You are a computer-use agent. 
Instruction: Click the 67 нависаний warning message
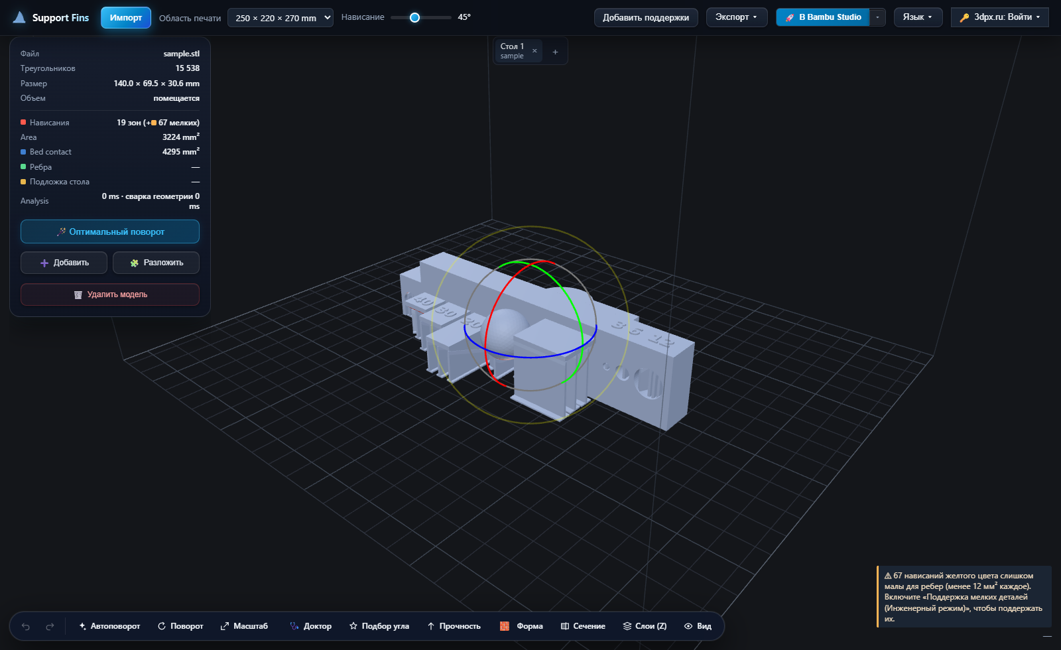pos(964,597)
